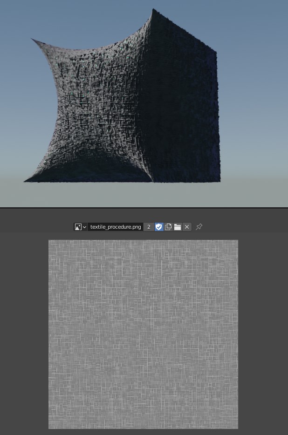Click the topmost peak corner of cube
Viewport: 288px width, 435px height.
[x=154, y=9]
